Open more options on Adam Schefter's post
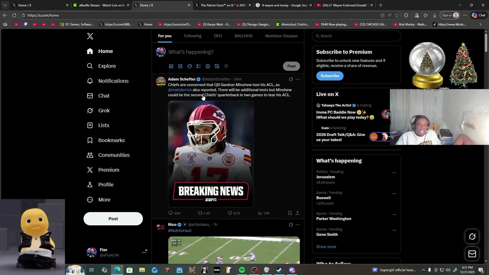The image size is (489, 275). (298, 79)
